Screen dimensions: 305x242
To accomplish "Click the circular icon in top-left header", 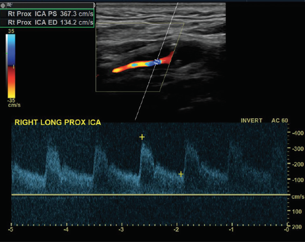I will tap(3, 6).
